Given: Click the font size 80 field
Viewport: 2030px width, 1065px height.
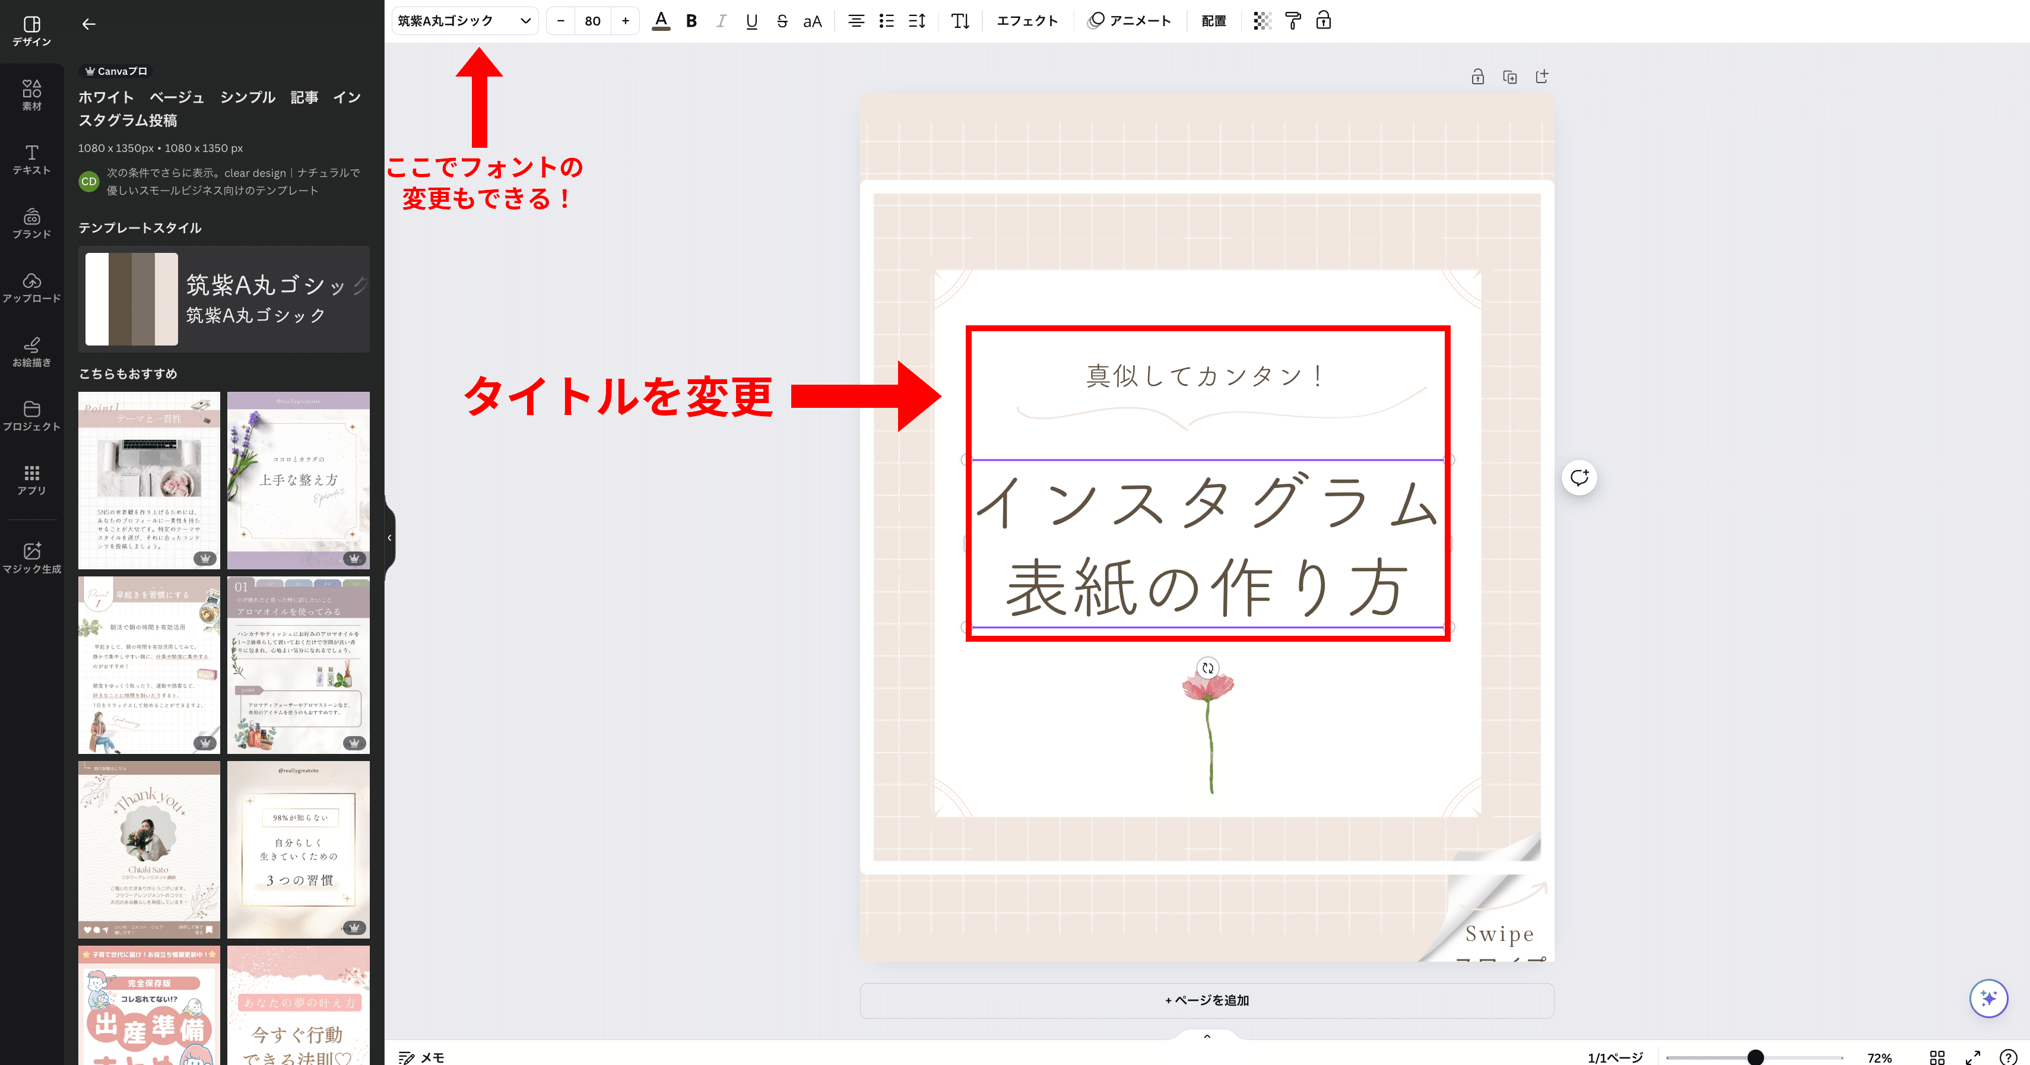Looking at the screenshot, I should [x=592, y=21].
